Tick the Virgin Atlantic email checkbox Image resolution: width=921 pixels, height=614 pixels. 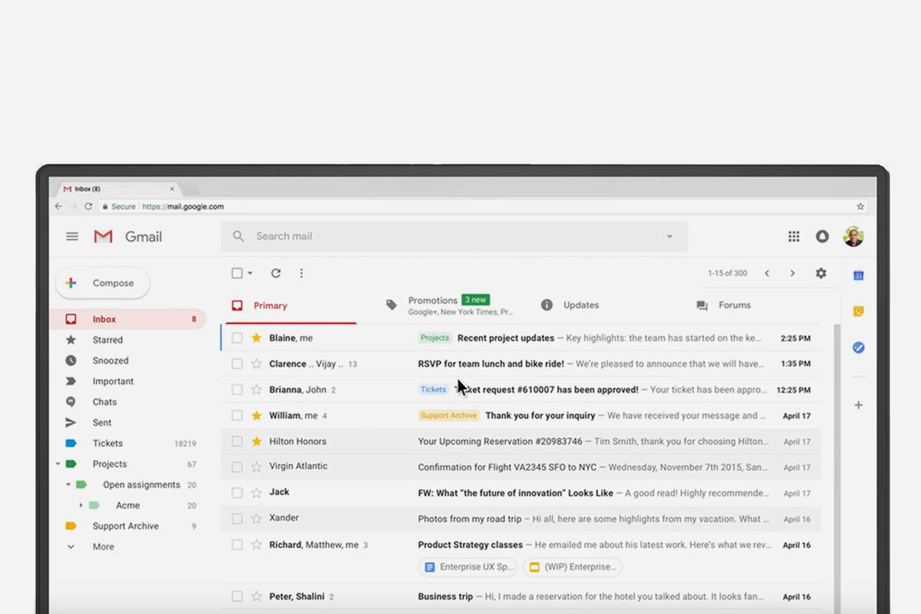click(x=237, y=467)
